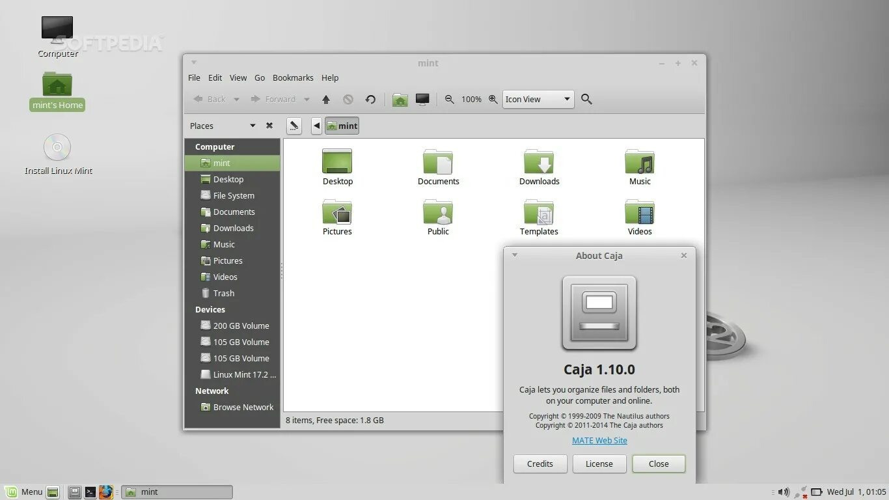The height and width of the screenshot is (500, 889).
Task: Click Browse Network in the sidebar
Action: point(232,407)
